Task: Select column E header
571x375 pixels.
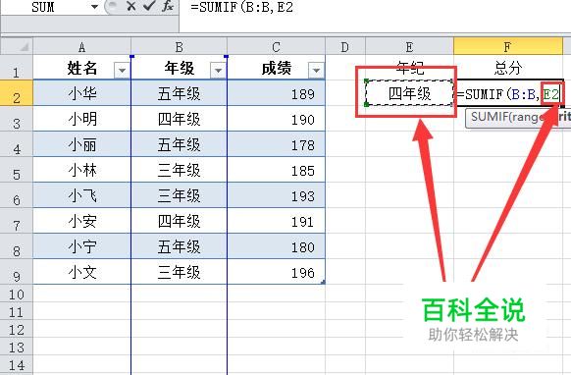Action: 409,47
